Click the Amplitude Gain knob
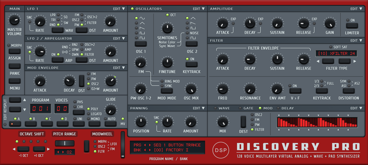Image resolution: width=368 pixels, height=165 pixels. [330, 23]
